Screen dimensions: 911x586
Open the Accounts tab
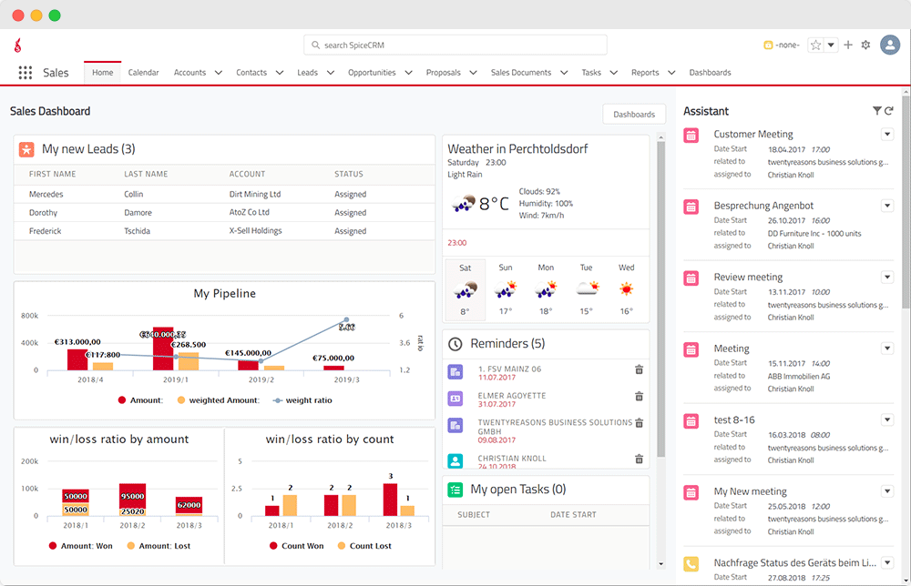(x=190, y=73)
